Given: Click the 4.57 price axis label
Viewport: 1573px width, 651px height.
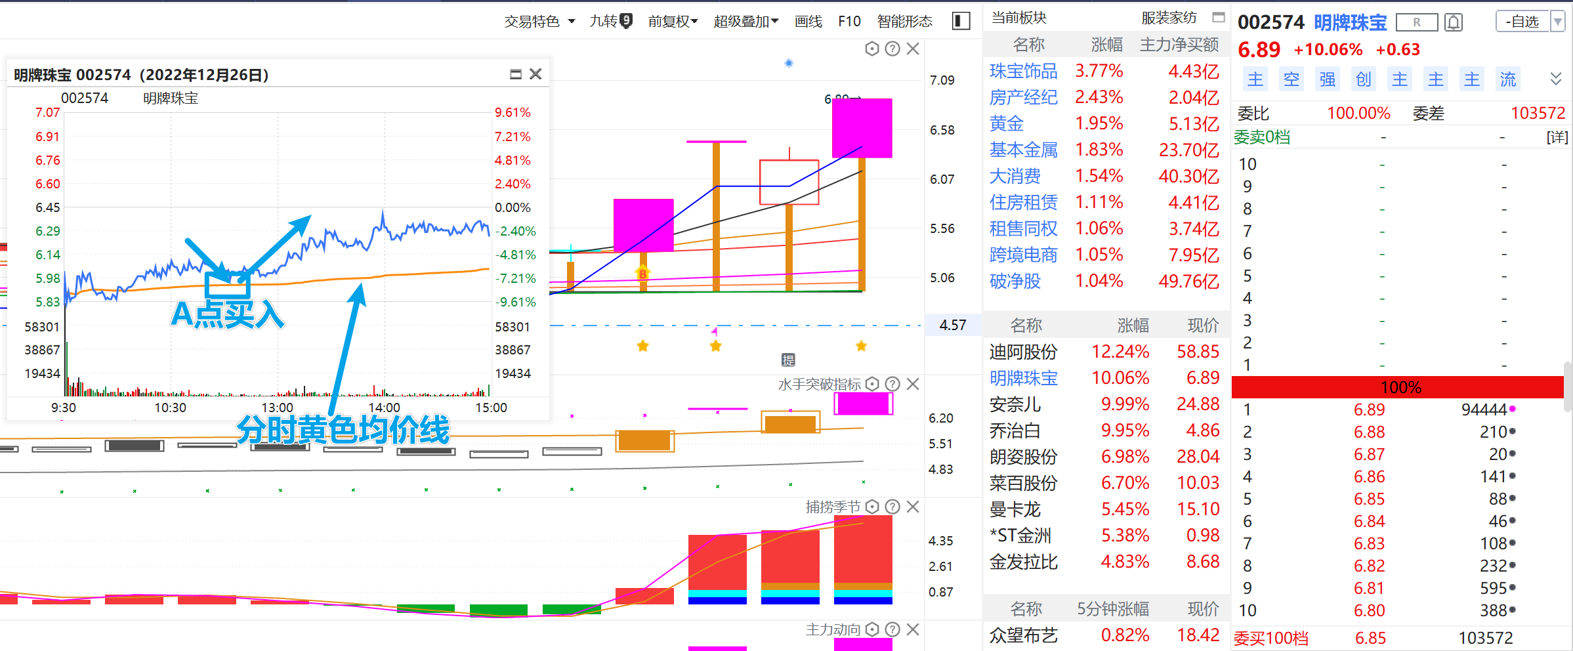Looking at the screenshot, I should click(x=953, y=325).
